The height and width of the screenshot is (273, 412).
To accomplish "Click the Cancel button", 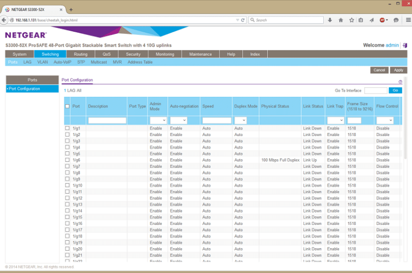I will [379, 70].
